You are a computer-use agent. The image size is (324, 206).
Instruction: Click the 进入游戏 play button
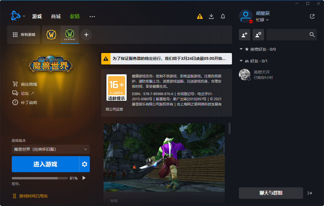click(46, 164)
